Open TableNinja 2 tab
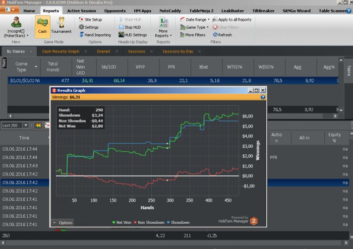 pos(201,11)
